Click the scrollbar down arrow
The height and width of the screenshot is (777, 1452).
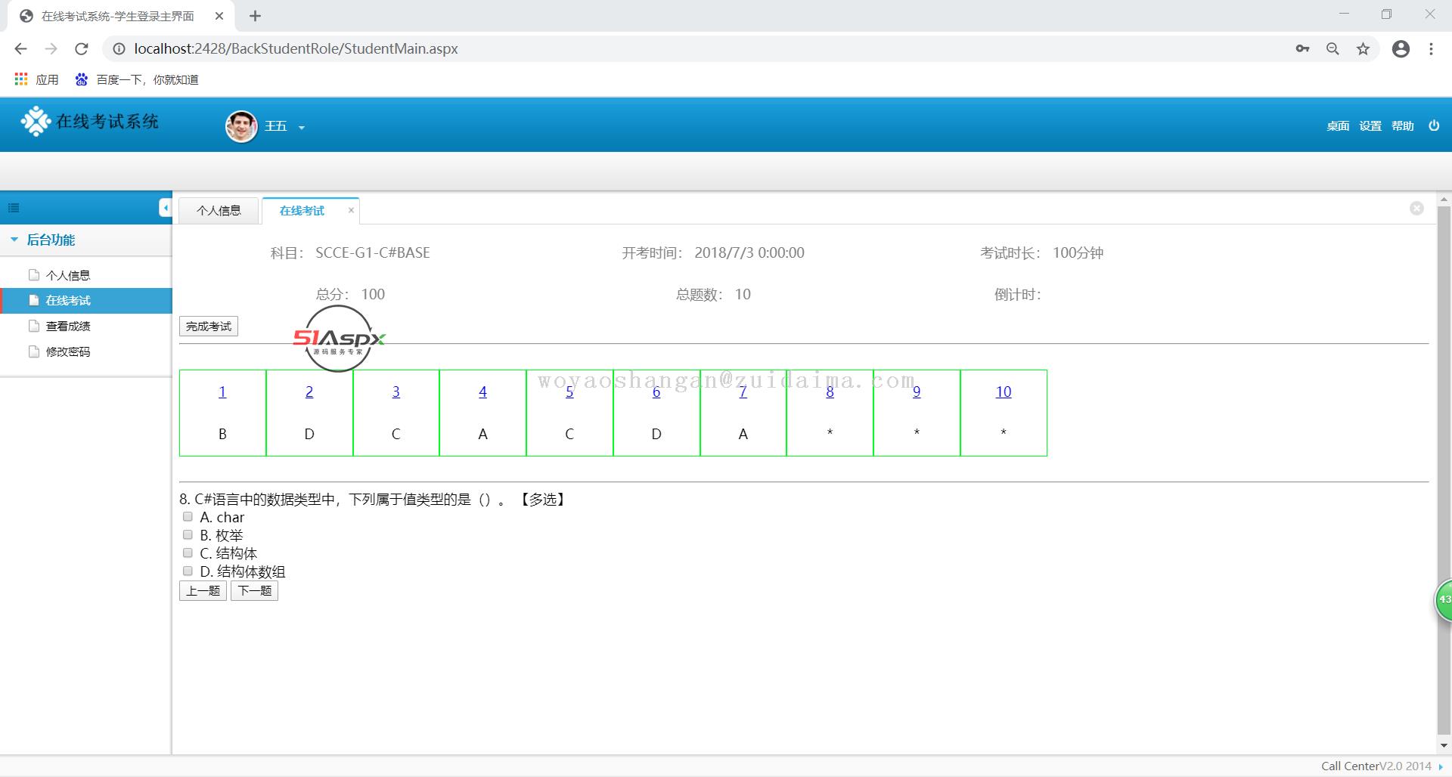pyautogui.click(x=1444, y=746)
